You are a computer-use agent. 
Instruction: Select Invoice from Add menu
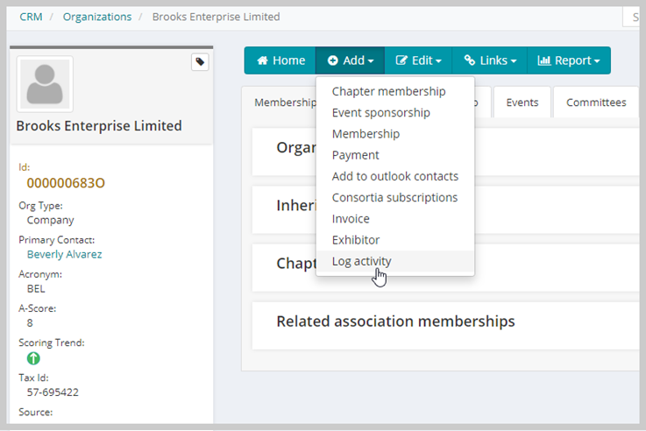click(x=395, y=219)
